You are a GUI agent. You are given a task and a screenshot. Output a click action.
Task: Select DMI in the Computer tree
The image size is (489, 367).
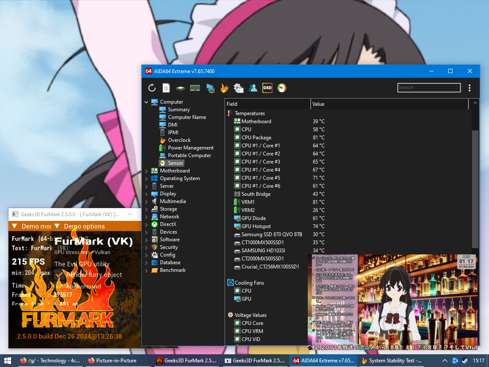point(172,125)
